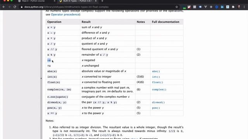Click the (4)(6) note for float(x)
This screenshot has width=248, height=139.
[x=140, y=82]
